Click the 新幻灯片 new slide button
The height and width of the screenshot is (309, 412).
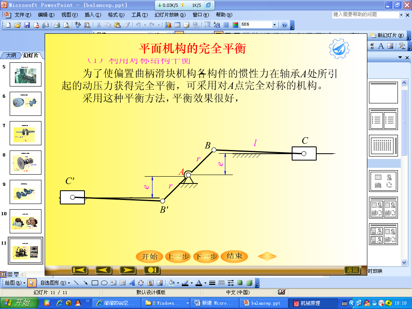[x=387, y=35]
